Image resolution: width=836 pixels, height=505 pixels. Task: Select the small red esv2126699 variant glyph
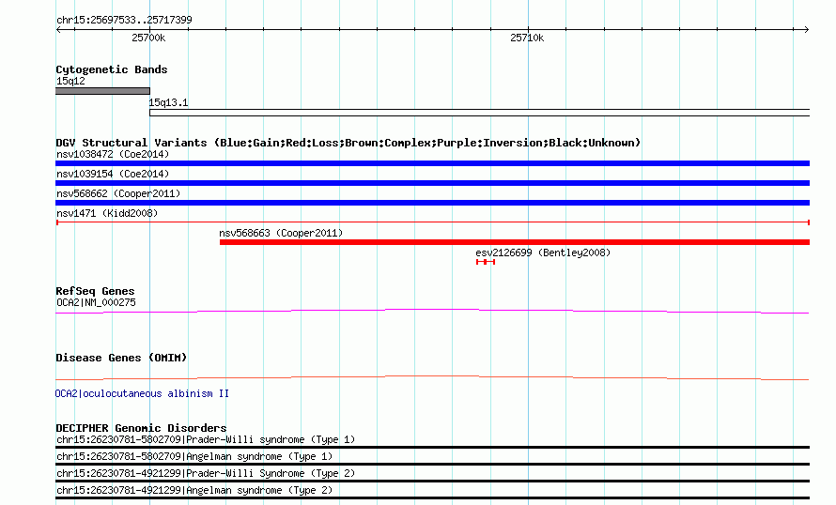[x=486, y=262]
